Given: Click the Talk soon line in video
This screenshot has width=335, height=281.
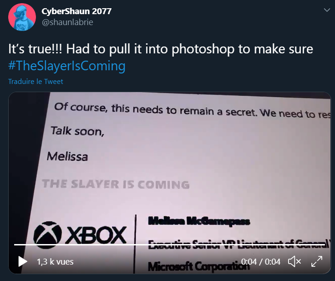Looking at the screenshot, I should (77, 131).
